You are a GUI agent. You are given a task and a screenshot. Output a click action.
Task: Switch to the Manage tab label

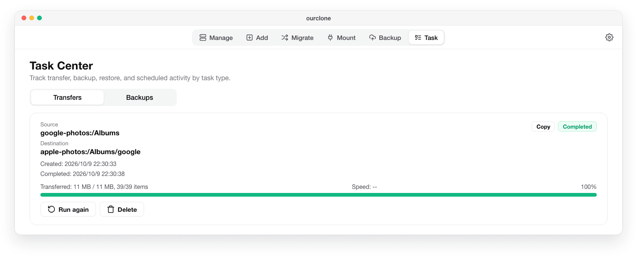point(221,38)
